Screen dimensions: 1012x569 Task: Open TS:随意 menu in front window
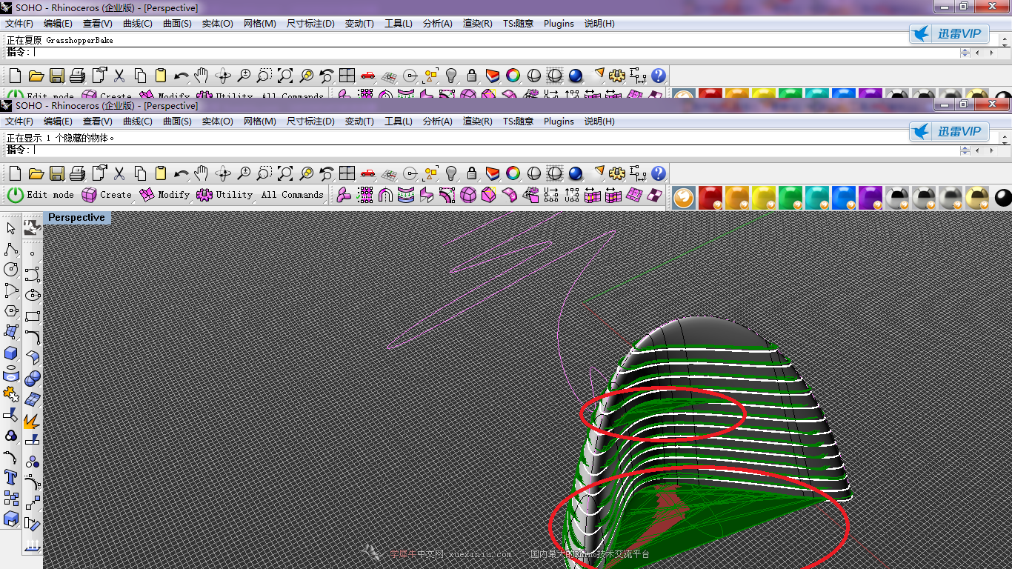(x=519, y=122)
